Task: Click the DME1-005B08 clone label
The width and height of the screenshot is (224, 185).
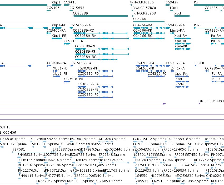Action: (211, 101)
